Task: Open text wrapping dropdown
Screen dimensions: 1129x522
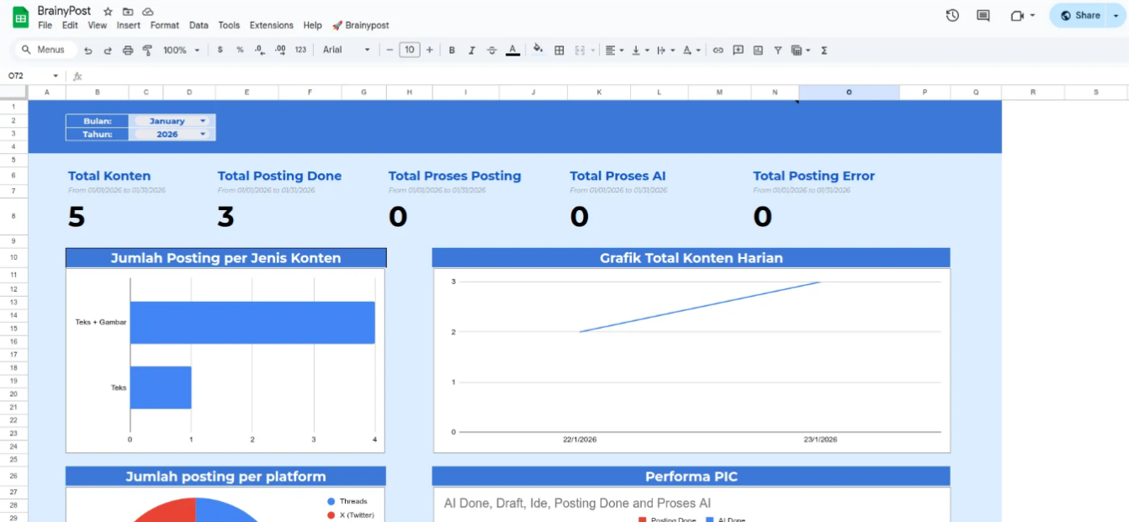Action: pos(665,50)
